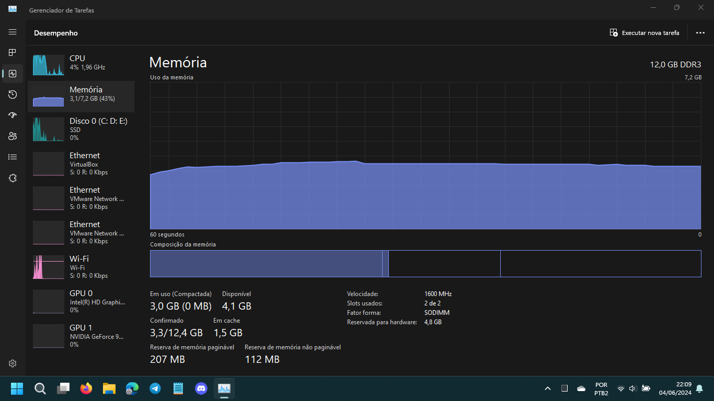Open the hamburger navigation menu
Image resolution: width=714 pixels, height=401 pixels.
click(13, 32)
